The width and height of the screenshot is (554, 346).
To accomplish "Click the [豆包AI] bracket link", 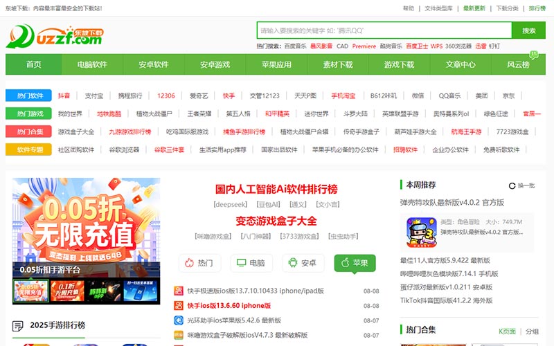I will pyautogui.click(x=269, y=204).
